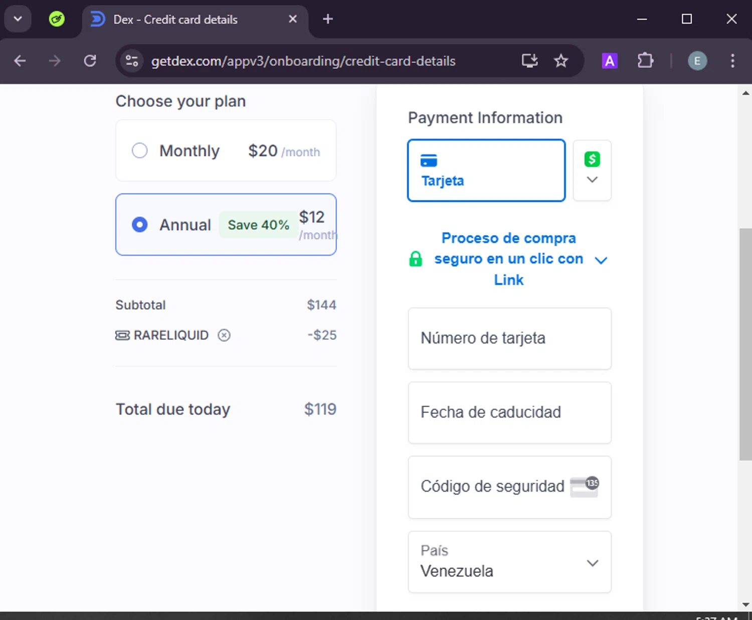The height and width of the screenshot is (620, 752).
Task: Close the Dex credit card tab
Action: pyautogui.click(x=293, y=19)
